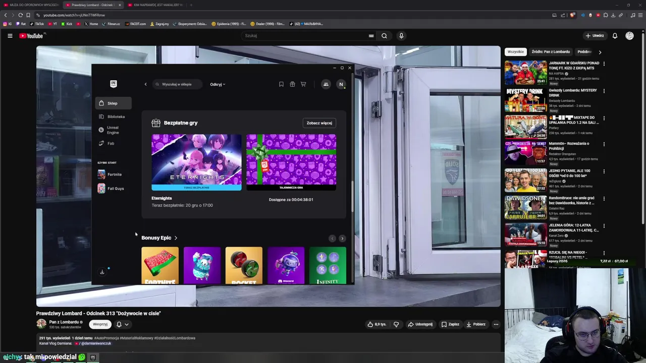Open the Tajemnicza gra mystery card
Screen dimensions: 646x363
click(x=291, y=162)
